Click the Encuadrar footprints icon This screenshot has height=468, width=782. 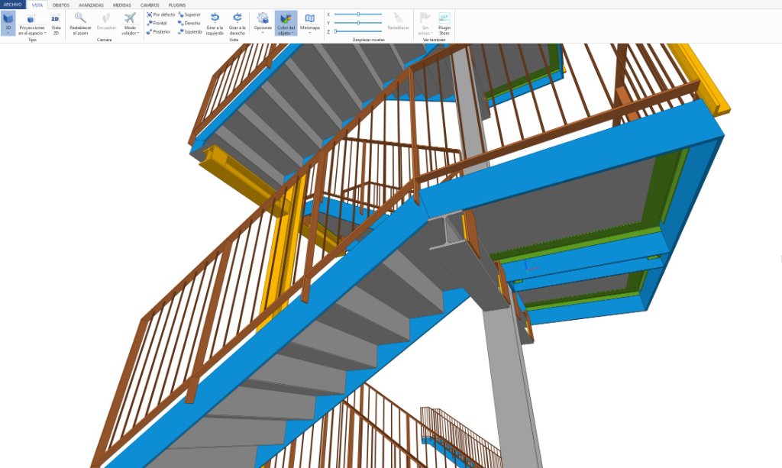click(x=106, y=18)
